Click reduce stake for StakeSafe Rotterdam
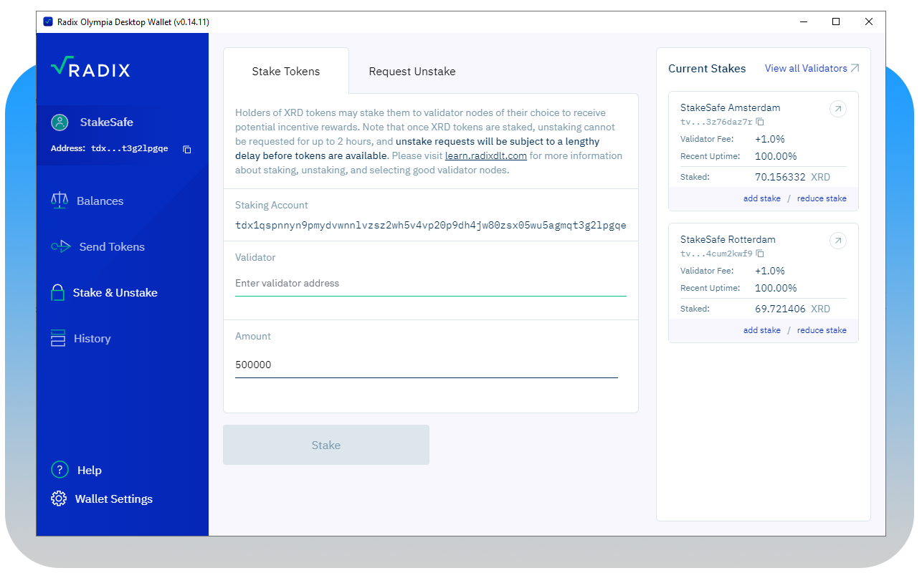922x573 pixels. point(822,330)
